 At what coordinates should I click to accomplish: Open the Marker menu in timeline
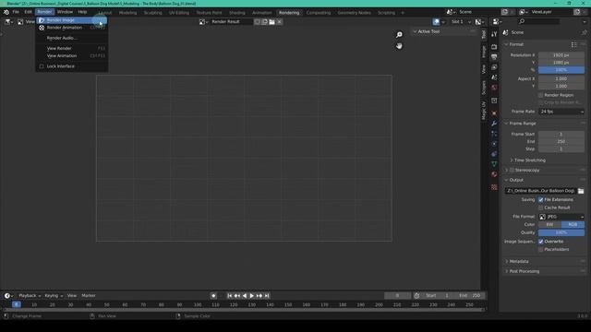(x=89, y=296)
